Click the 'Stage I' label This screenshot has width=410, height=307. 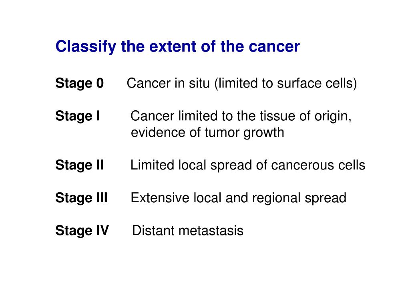tap(78, 116)
